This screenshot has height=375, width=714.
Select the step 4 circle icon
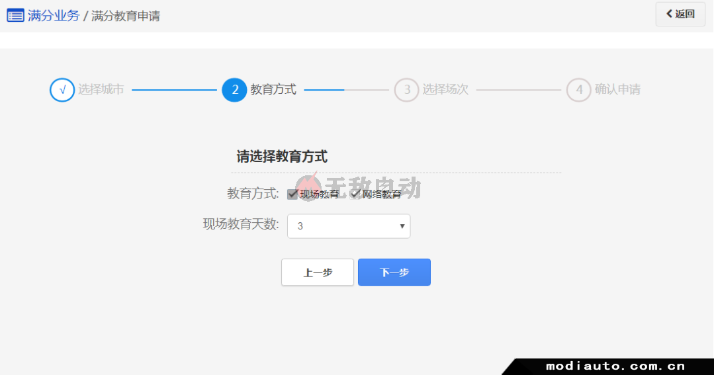tap(579, 90)
